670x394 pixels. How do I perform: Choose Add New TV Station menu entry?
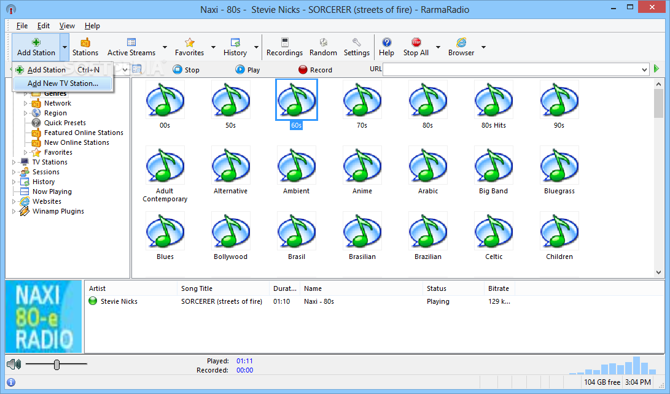coord(63,83)
